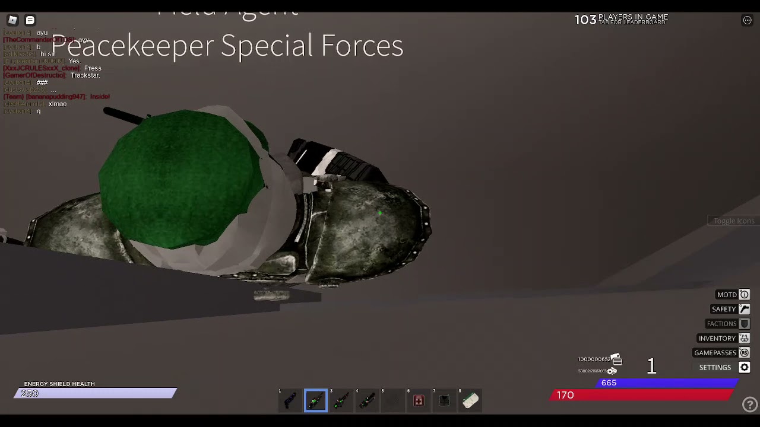Open the help question mark button
This screenshot has width=760, height=427.
(x=750, y=404)
